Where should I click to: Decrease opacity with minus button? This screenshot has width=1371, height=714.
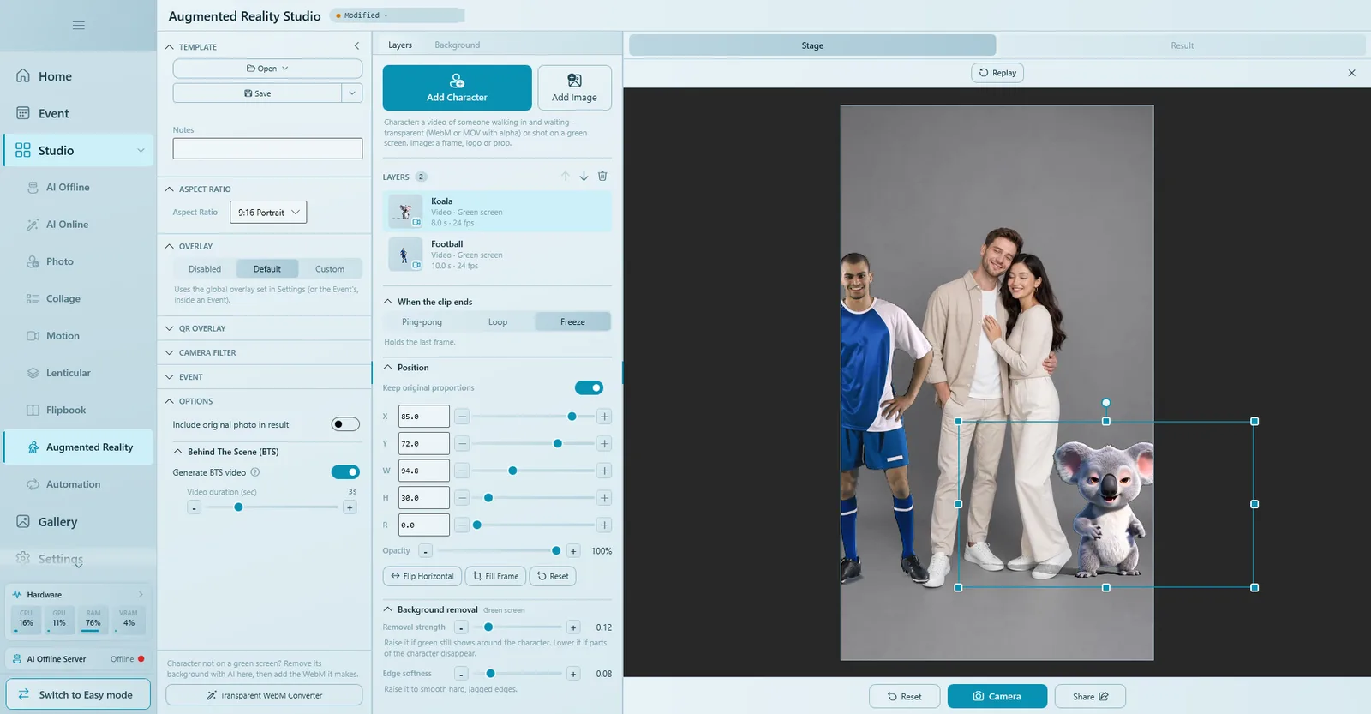point(425,551)
